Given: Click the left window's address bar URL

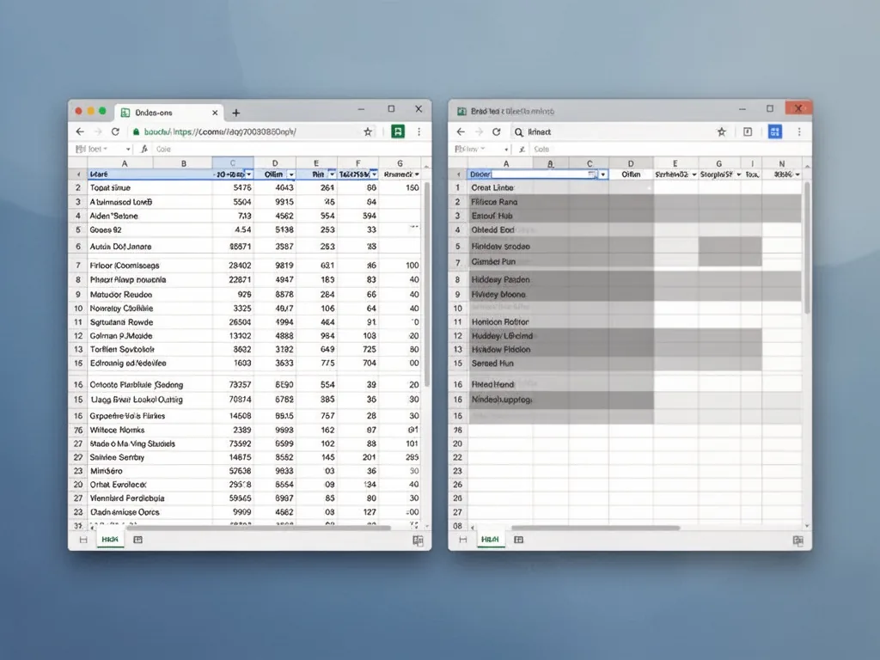Looking at the screenshot, I should pyautogui.click(x=220, y=131).
